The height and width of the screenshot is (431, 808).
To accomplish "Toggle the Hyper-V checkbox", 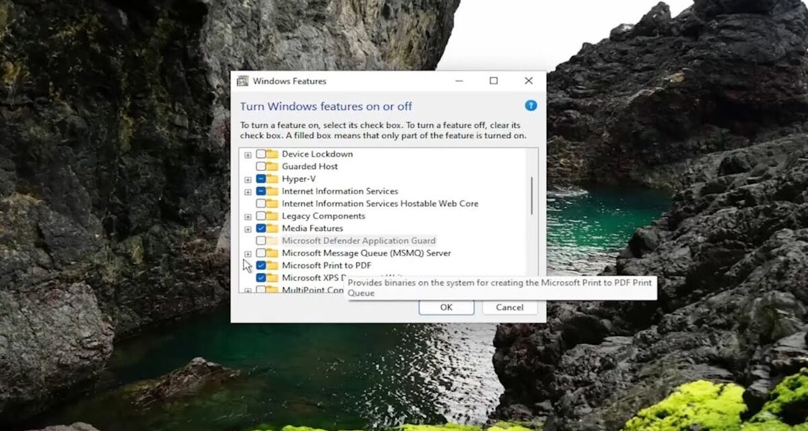I will pyautogui.click(x=261, y=179).
